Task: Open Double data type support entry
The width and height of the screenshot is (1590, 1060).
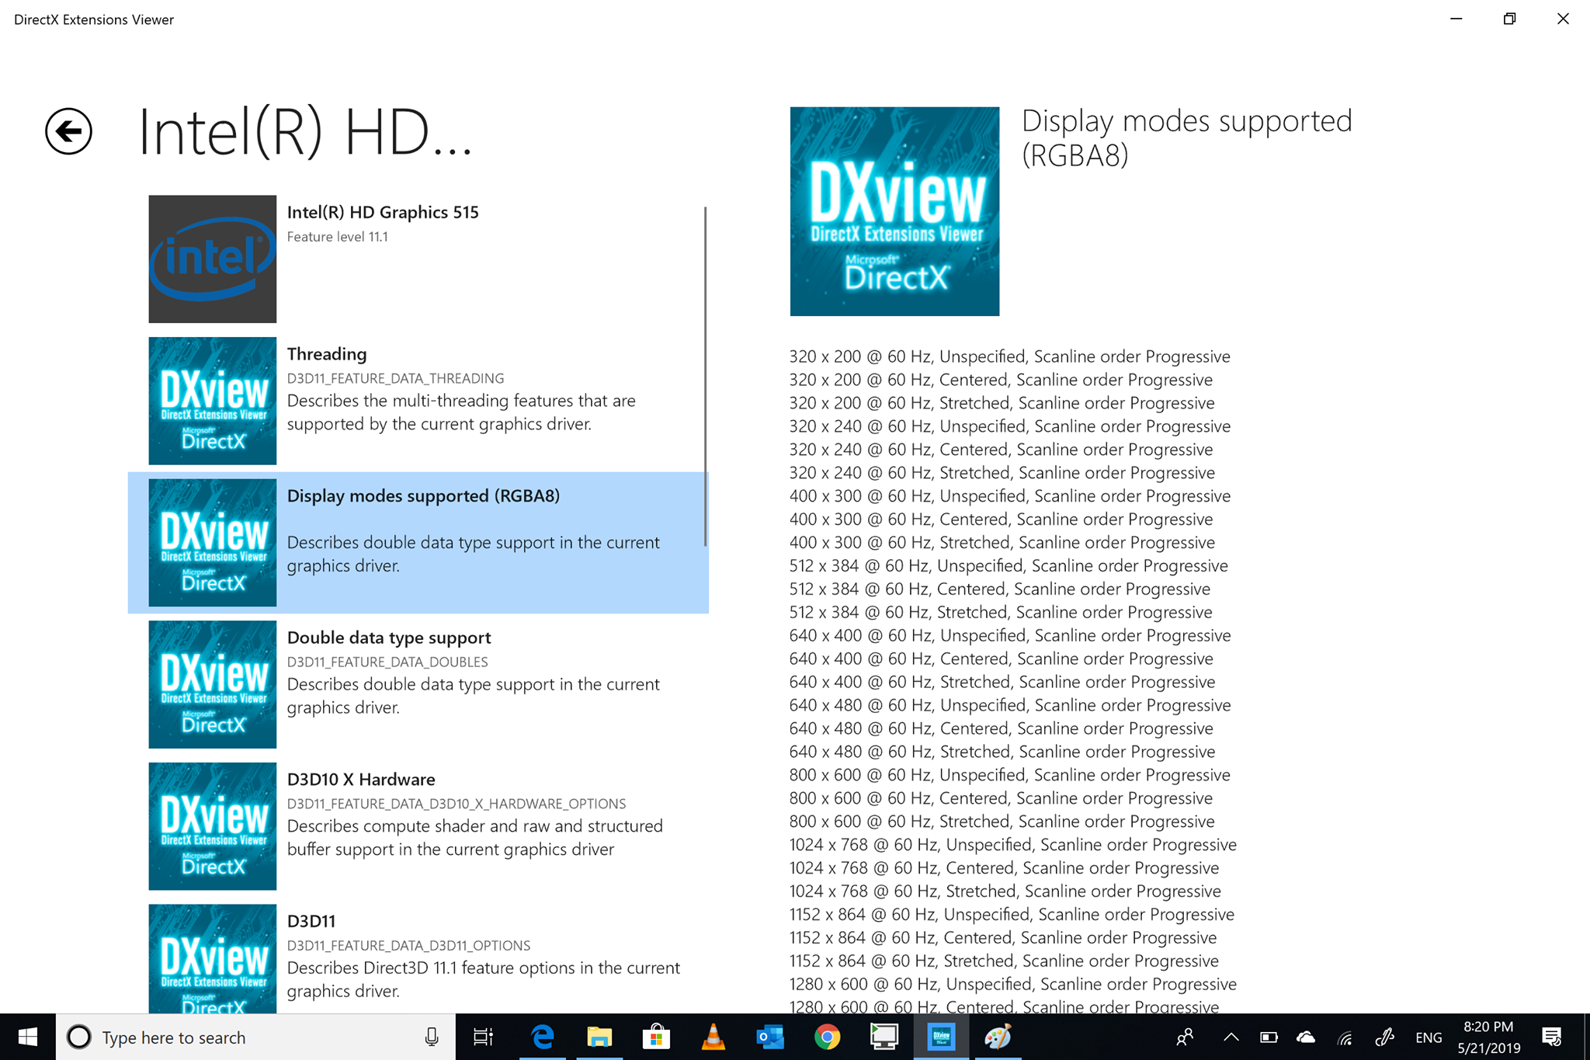Action: (x=418, y=684)
